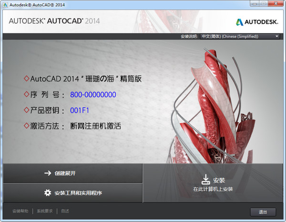Click the 产品密钥 label
286x222 pixels.
47,110
